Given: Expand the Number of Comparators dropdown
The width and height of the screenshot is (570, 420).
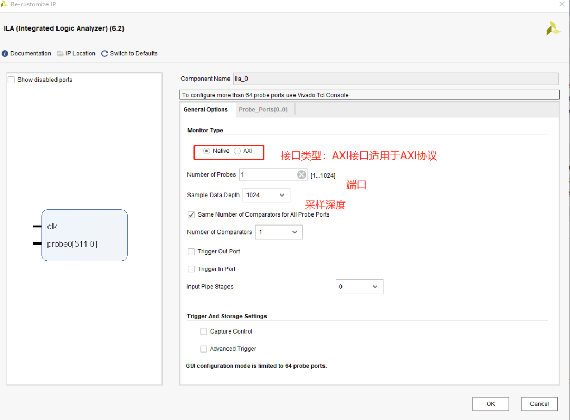Looking at the screenshot, I should point(279,232).
